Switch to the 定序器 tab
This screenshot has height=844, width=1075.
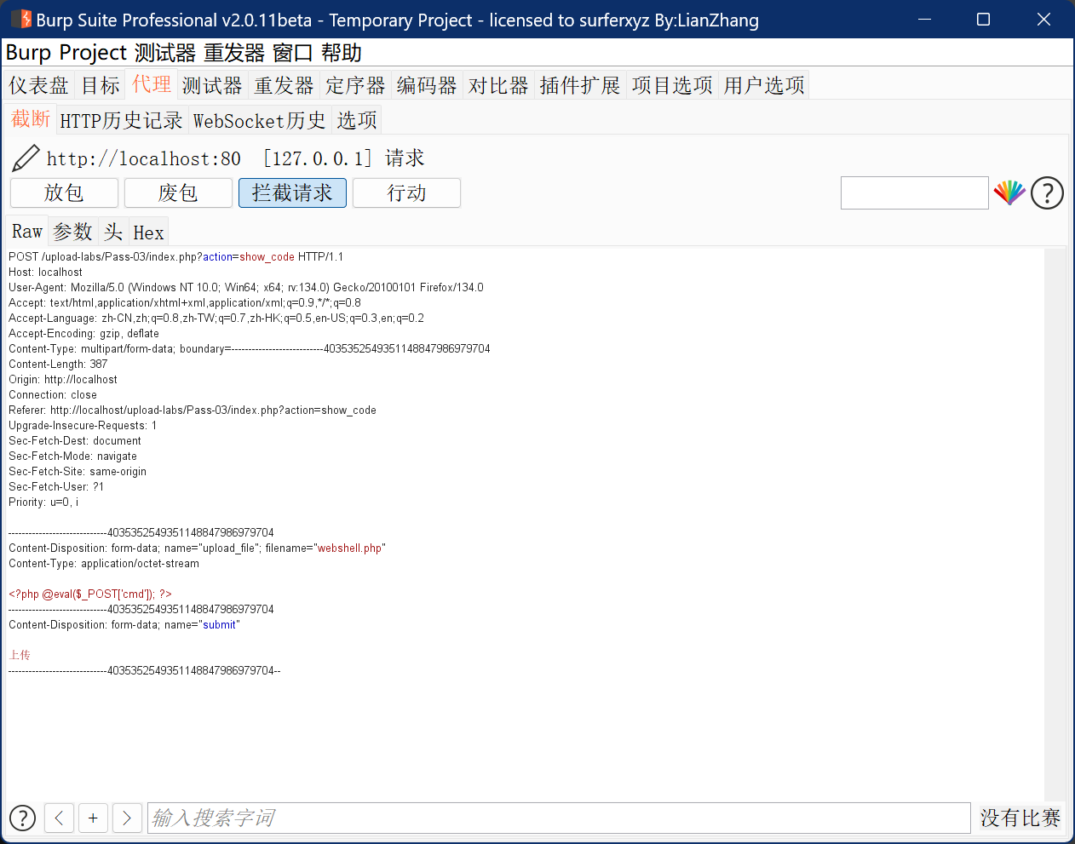coord(355,85)
